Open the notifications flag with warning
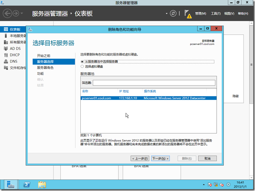This screenshot has width=255, height=191. (188, 14)
